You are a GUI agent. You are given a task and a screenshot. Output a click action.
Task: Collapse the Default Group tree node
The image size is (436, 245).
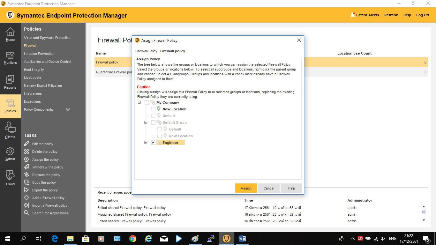pyautogui.click(x=146, y=122)
